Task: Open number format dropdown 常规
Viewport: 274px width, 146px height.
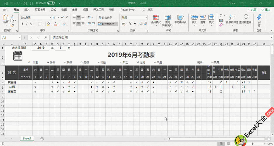Action: click(146, 18)
